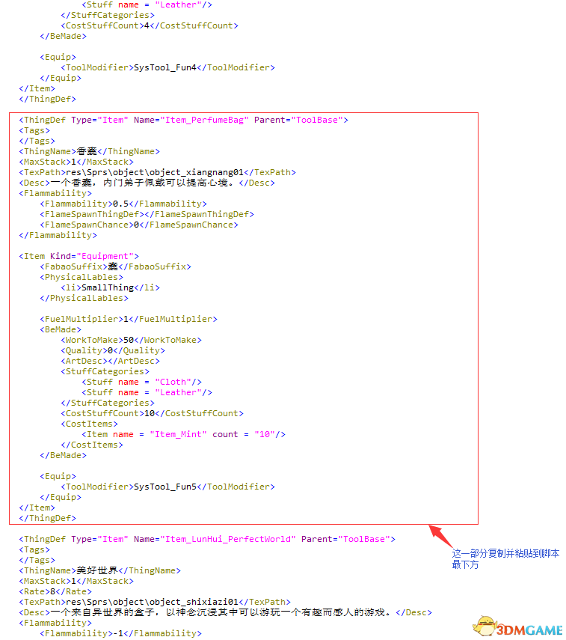Select the Flammability 0.5 line
566x640 pixels.
click(x=123, y=204)
